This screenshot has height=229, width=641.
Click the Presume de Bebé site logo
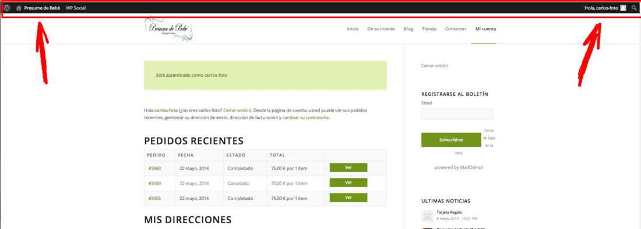tap(169, 28)
